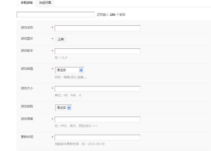
Task: Click the large text box at the top
Action: (55, 15)
